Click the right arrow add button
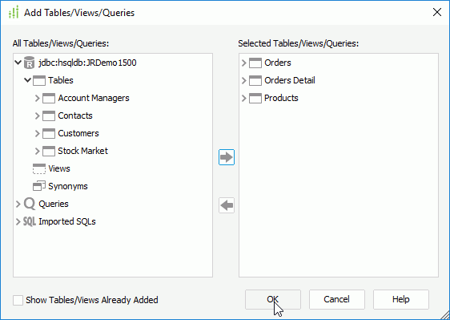 coord(227,157)
